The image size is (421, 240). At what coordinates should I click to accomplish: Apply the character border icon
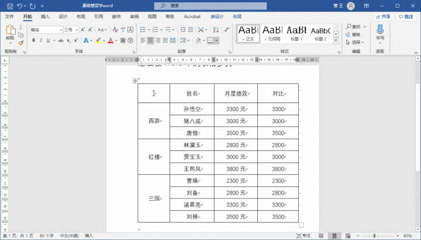click(130, 30)
